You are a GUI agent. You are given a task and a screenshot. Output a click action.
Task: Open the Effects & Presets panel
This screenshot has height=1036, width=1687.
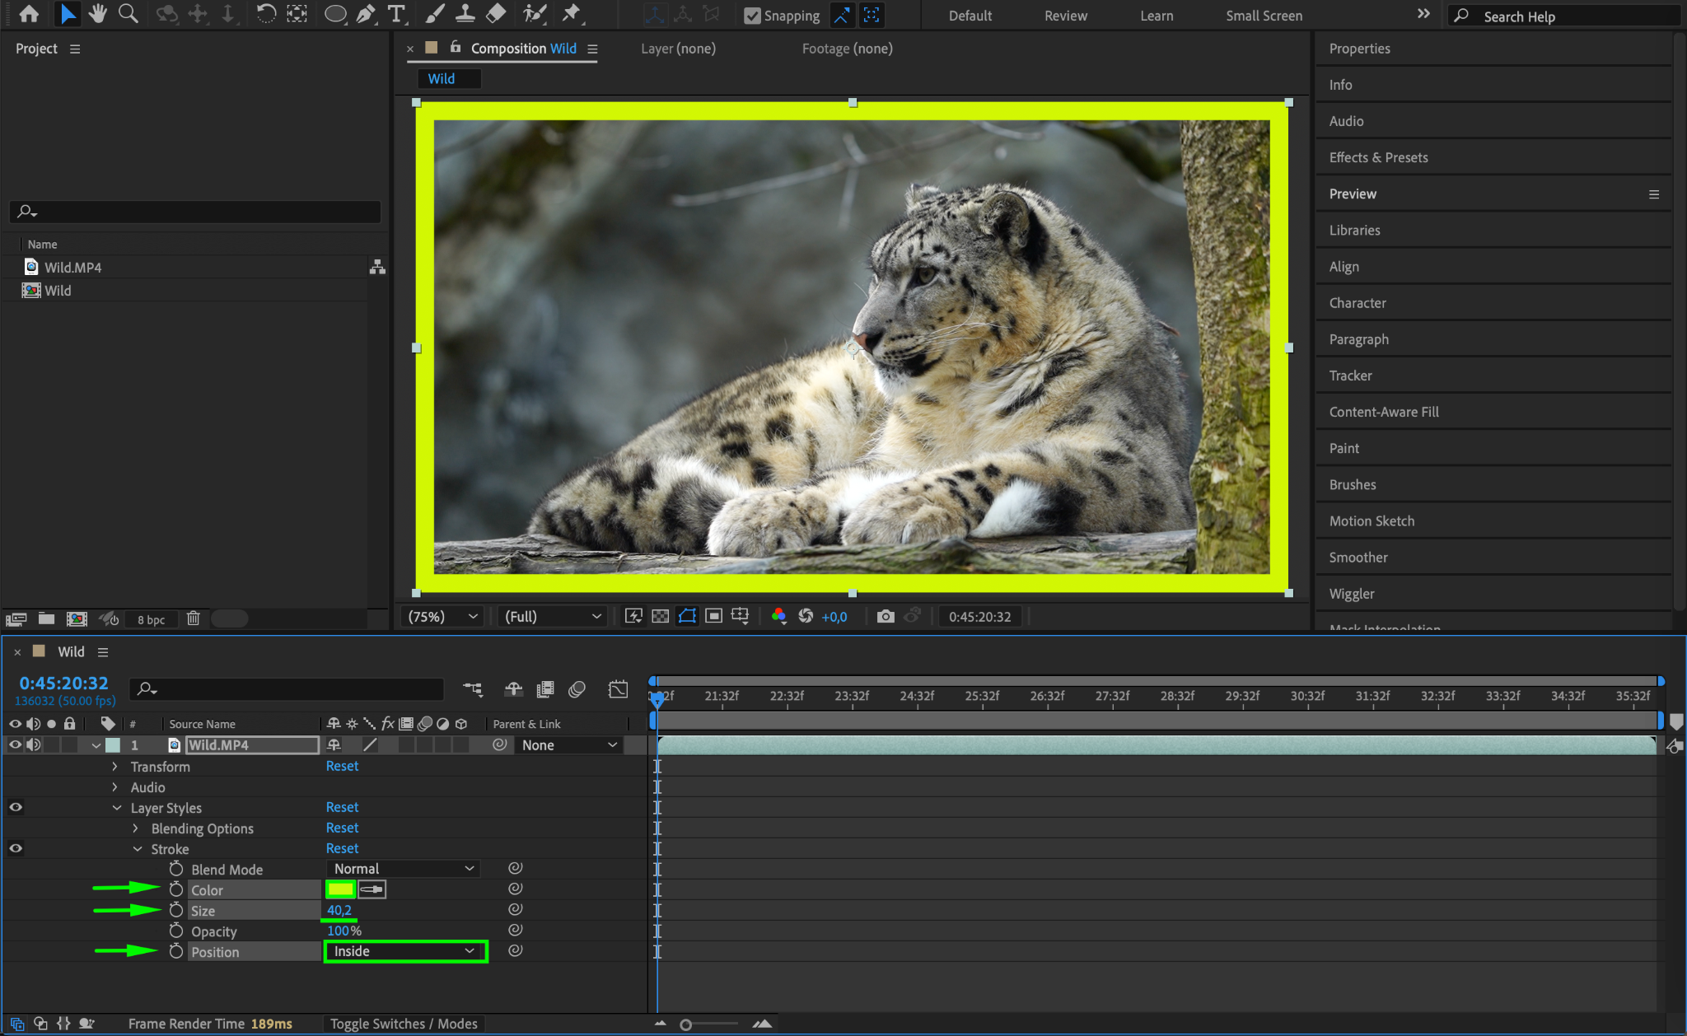1378,157
